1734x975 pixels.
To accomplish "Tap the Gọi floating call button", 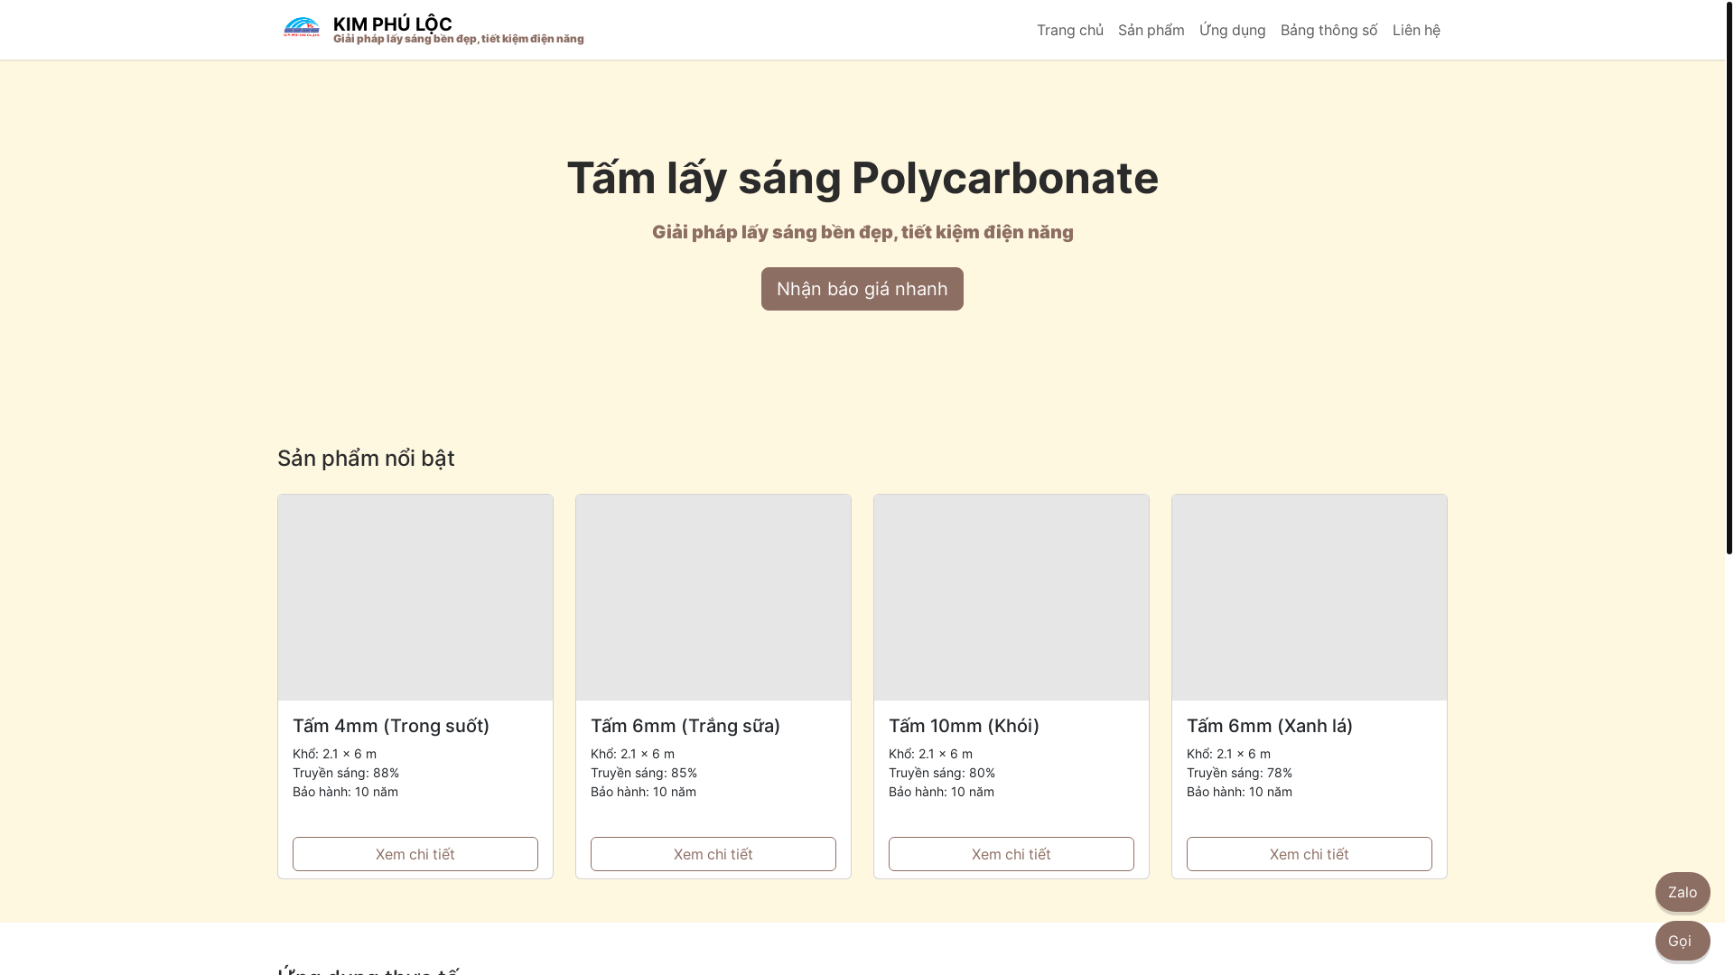I will (1683, 941).
